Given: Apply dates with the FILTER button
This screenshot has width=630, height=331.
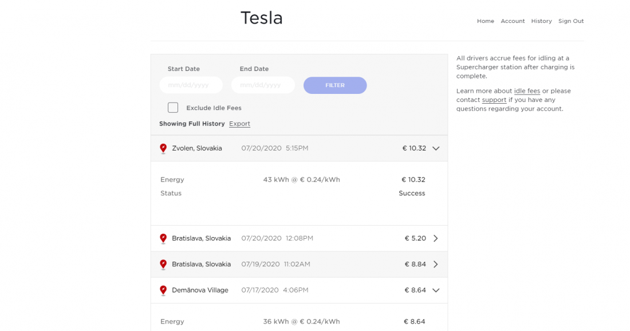Looking at the screenshot, I should [x=335, y=85].
